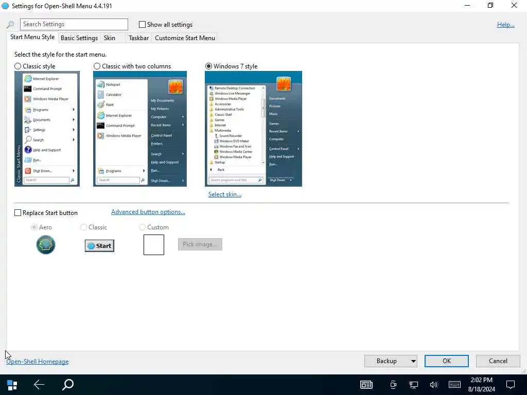Open Advanced button options link
This screenshot has width=527, height=395.
click(x=148, y=212)
